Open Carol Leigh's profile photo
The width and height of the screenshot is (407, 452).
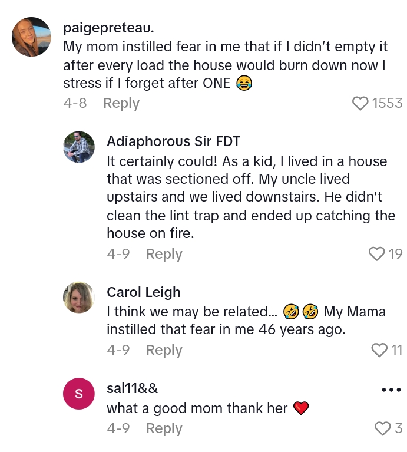79,298
